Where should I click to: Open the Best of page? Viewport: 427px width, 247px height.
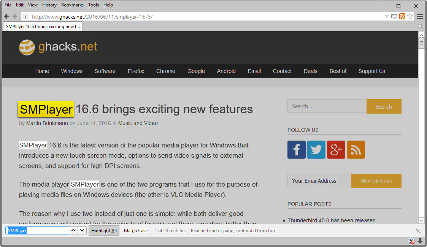click(x=338, y=71)
